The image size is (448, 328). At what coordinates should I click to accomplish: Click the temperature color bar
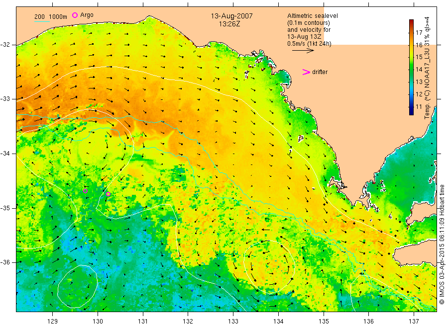pyautogui.click(x=411, y=67)
